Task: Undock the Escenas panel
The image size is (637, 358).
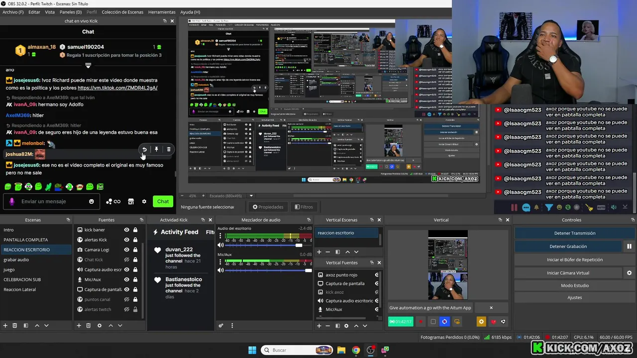Action: tap(68, 220)
